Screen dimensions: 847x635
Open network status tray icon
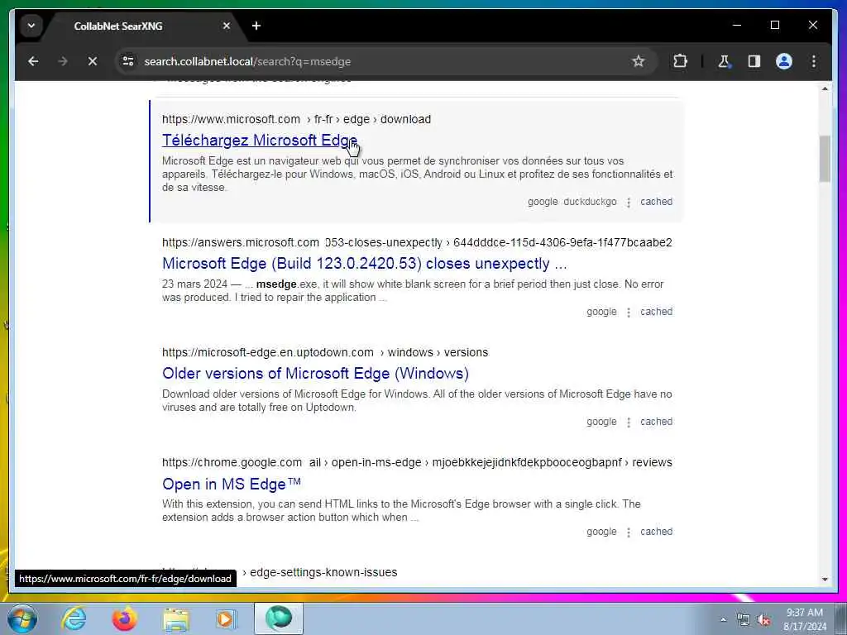click(x=744, y=620)
